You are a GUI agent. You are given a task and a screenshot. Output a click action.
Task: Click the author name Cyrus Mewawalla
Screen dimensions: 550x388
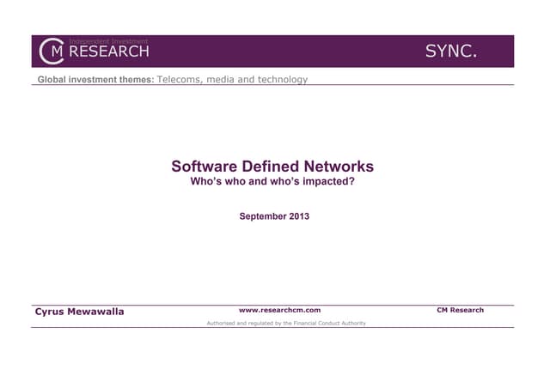[x=80, y=311]
